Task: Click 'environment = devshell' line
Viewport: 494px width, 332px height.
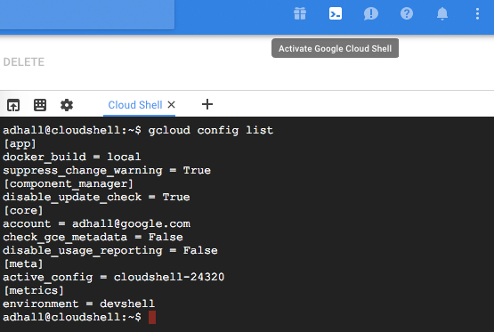Action: click(x=78, y=304)
